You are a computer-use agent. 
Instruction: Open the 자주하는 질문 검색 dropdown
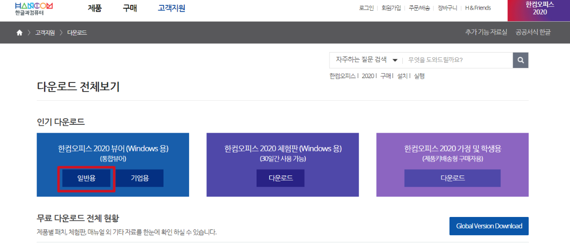click(x=366, y=60)
